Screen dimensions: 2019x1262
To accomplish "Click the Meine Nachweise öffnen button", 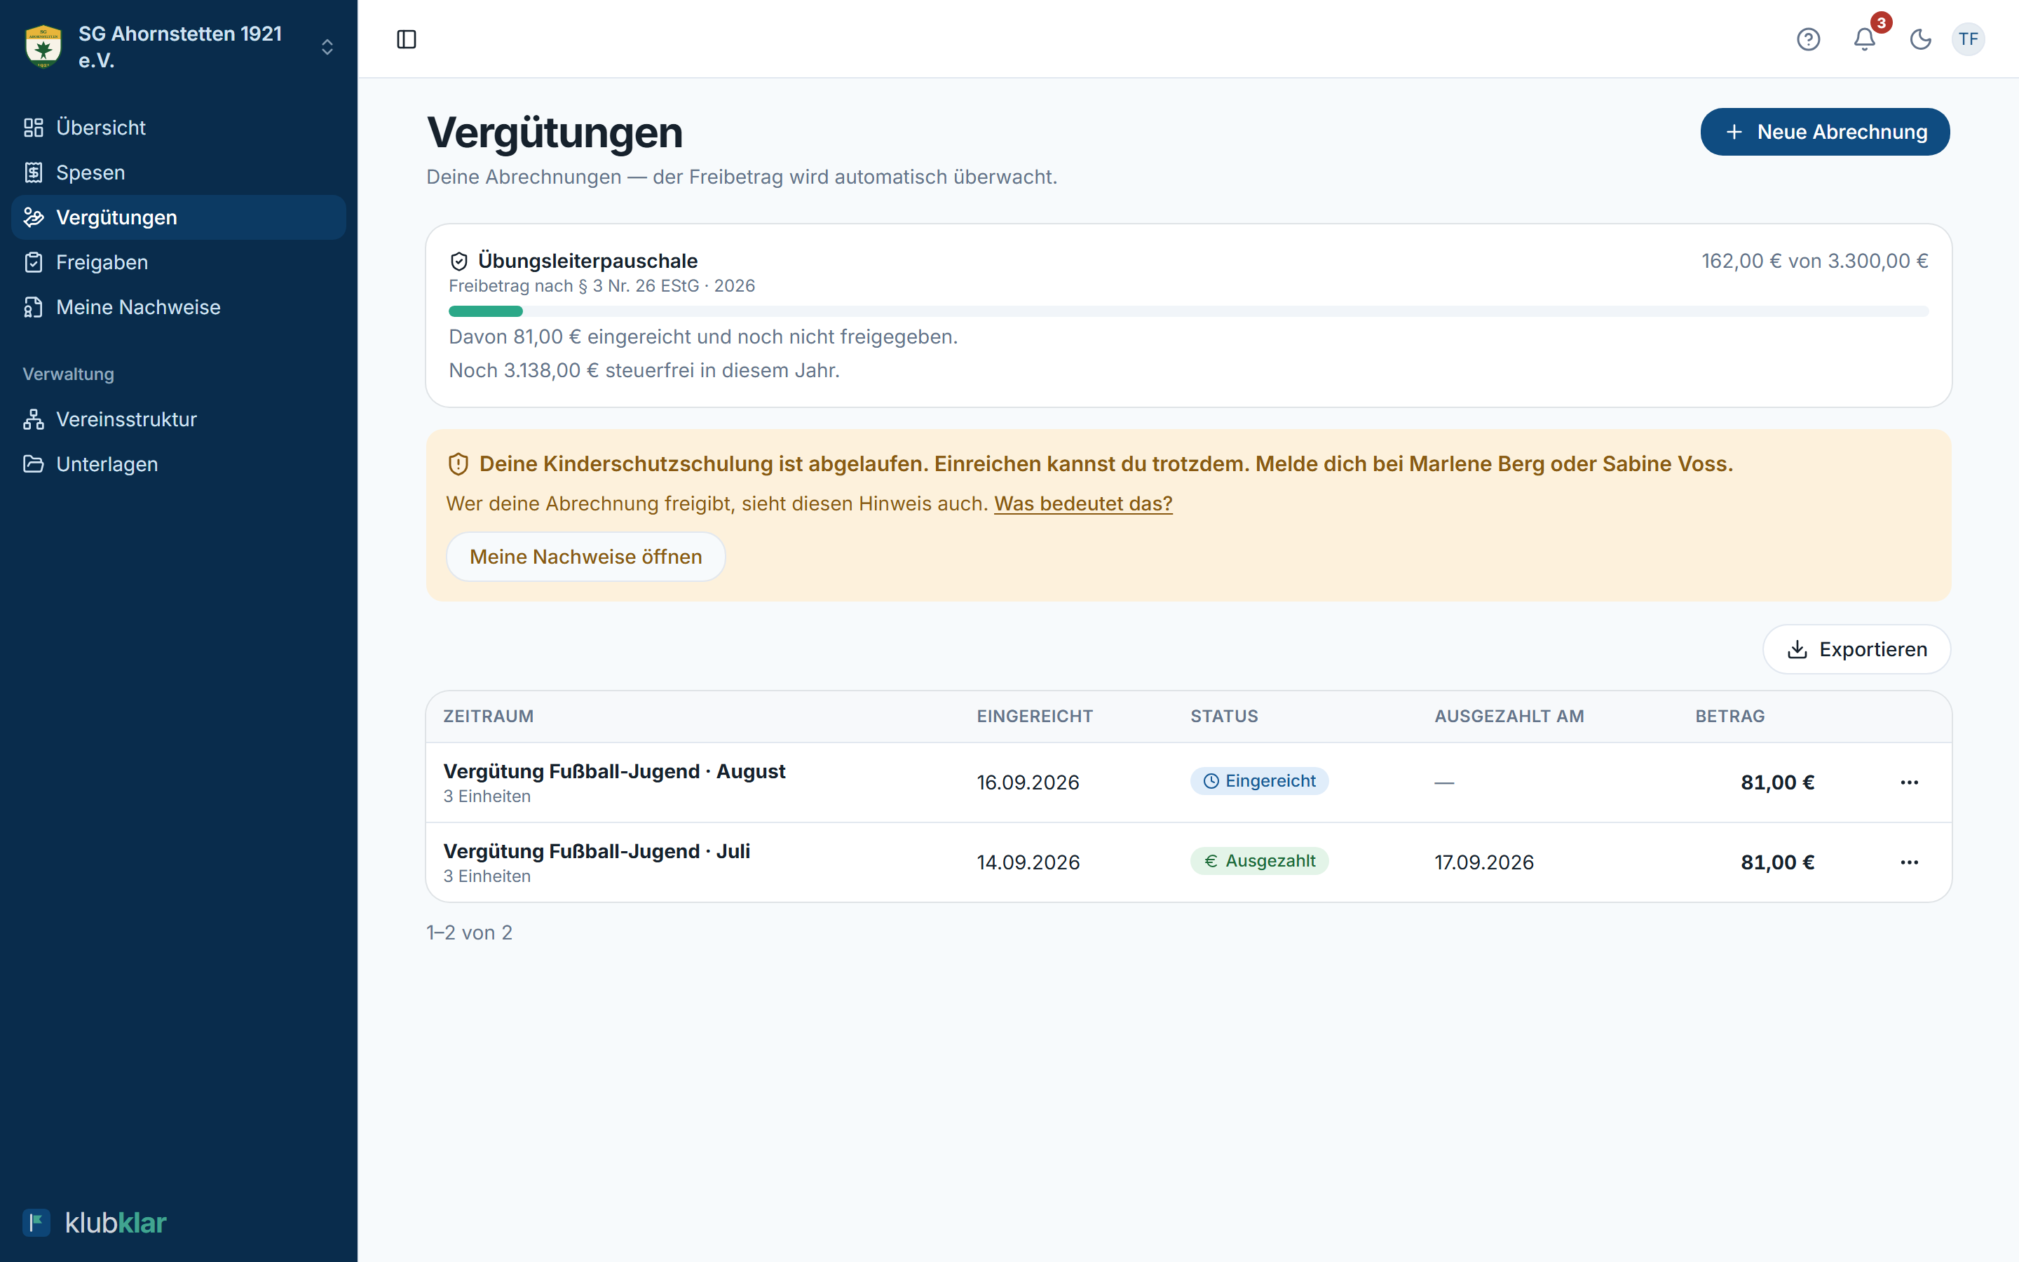I will (x=585, y=557).
